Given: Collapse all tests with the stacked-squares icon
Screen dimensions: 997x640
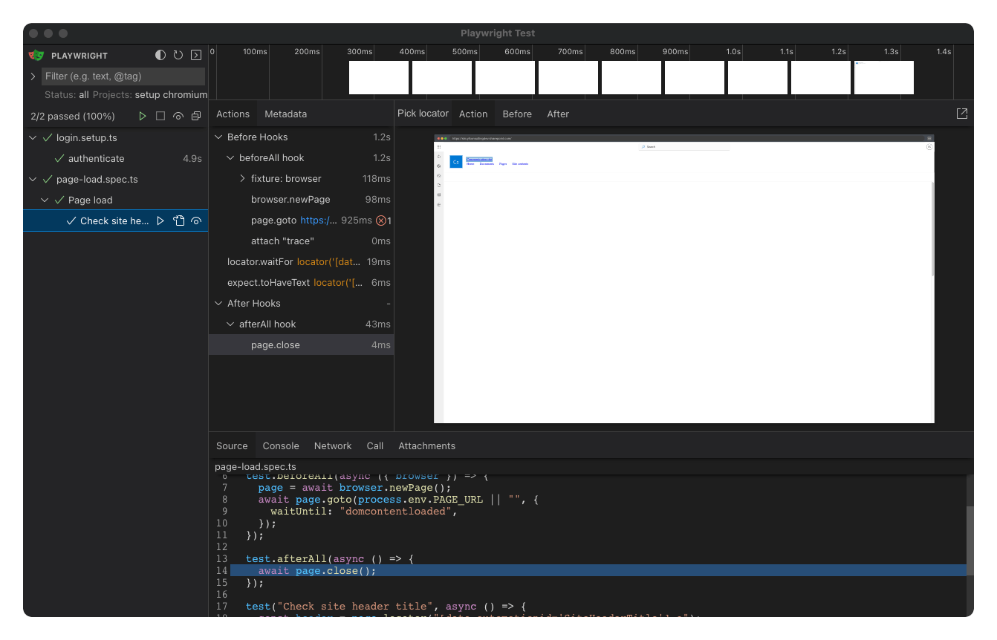Looking at the screenshot, I should coord(196,117).
